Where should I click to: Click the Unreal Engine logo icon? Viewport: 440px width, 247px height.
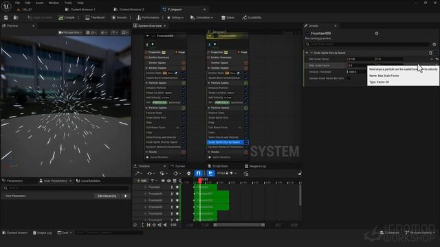6,6
